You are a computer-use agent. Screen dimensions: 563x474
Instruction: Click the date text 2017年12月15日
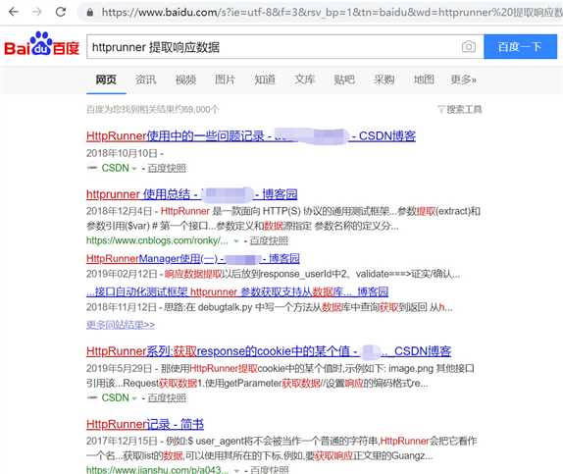122,441
